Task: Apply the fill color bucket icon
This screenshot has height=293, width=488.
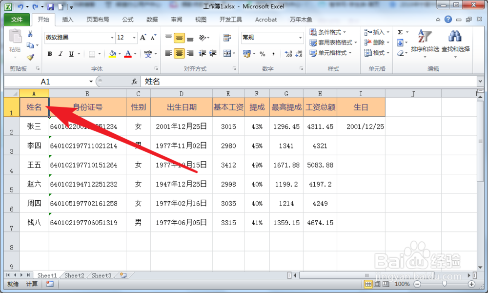Action: click(112, 54)
